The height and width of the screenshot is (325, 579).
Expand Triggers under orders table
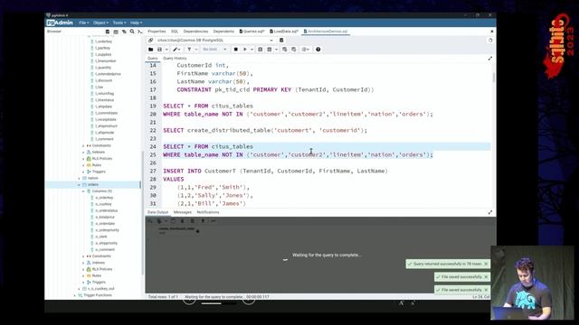coord(83,283)
